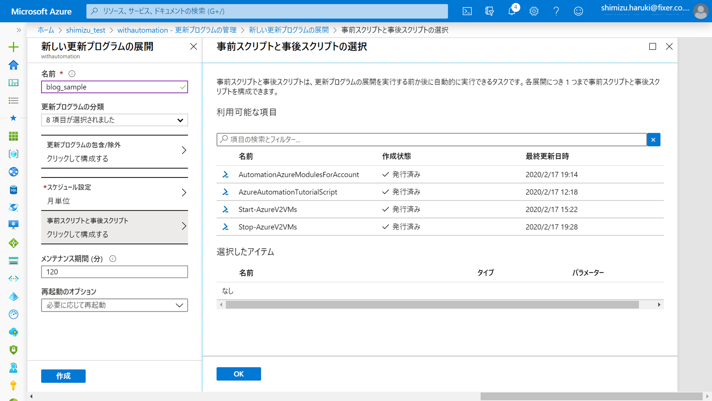This screenshot has height=401, width=712.
Task: Open SQL databases sidebar icon
Action: tap(14, 190)
